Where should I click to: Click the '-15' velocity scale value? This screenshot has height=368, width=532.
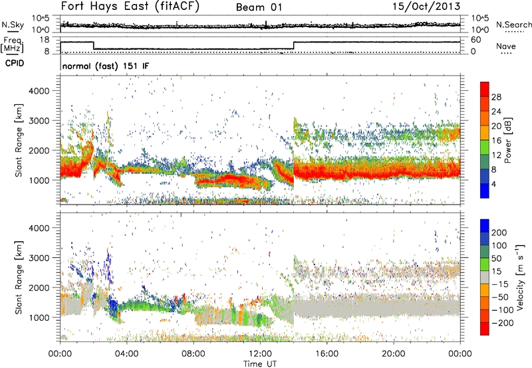point(500,284)
